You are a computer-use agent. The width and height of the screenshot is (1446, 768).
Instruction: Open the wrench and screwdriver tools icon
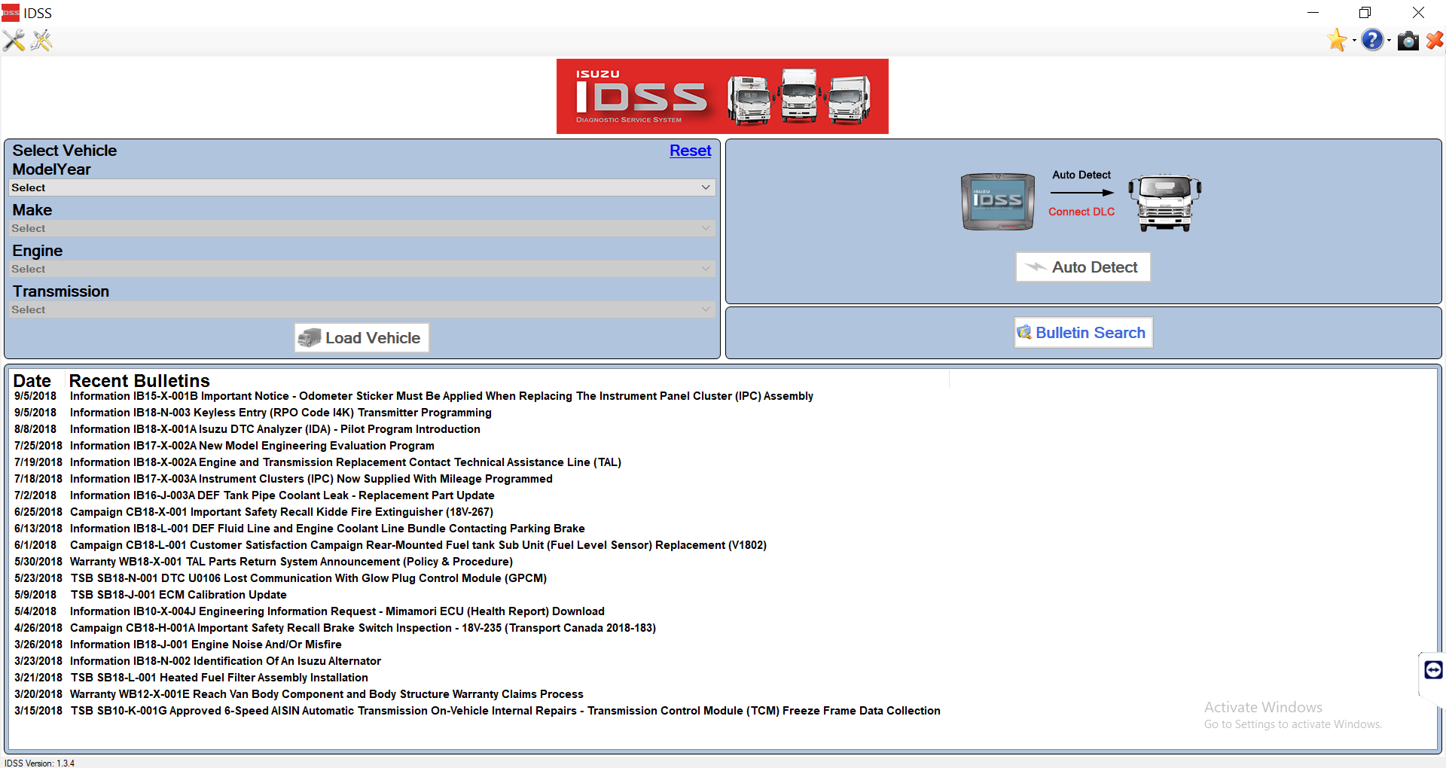tap(14, 41)
